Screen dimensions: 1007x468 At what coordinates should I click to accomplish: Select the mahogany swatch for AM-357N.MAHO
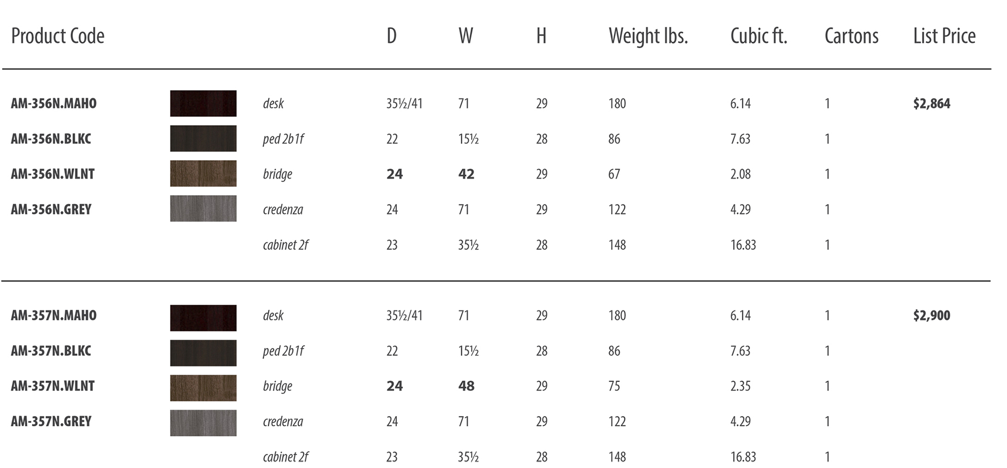203,318
